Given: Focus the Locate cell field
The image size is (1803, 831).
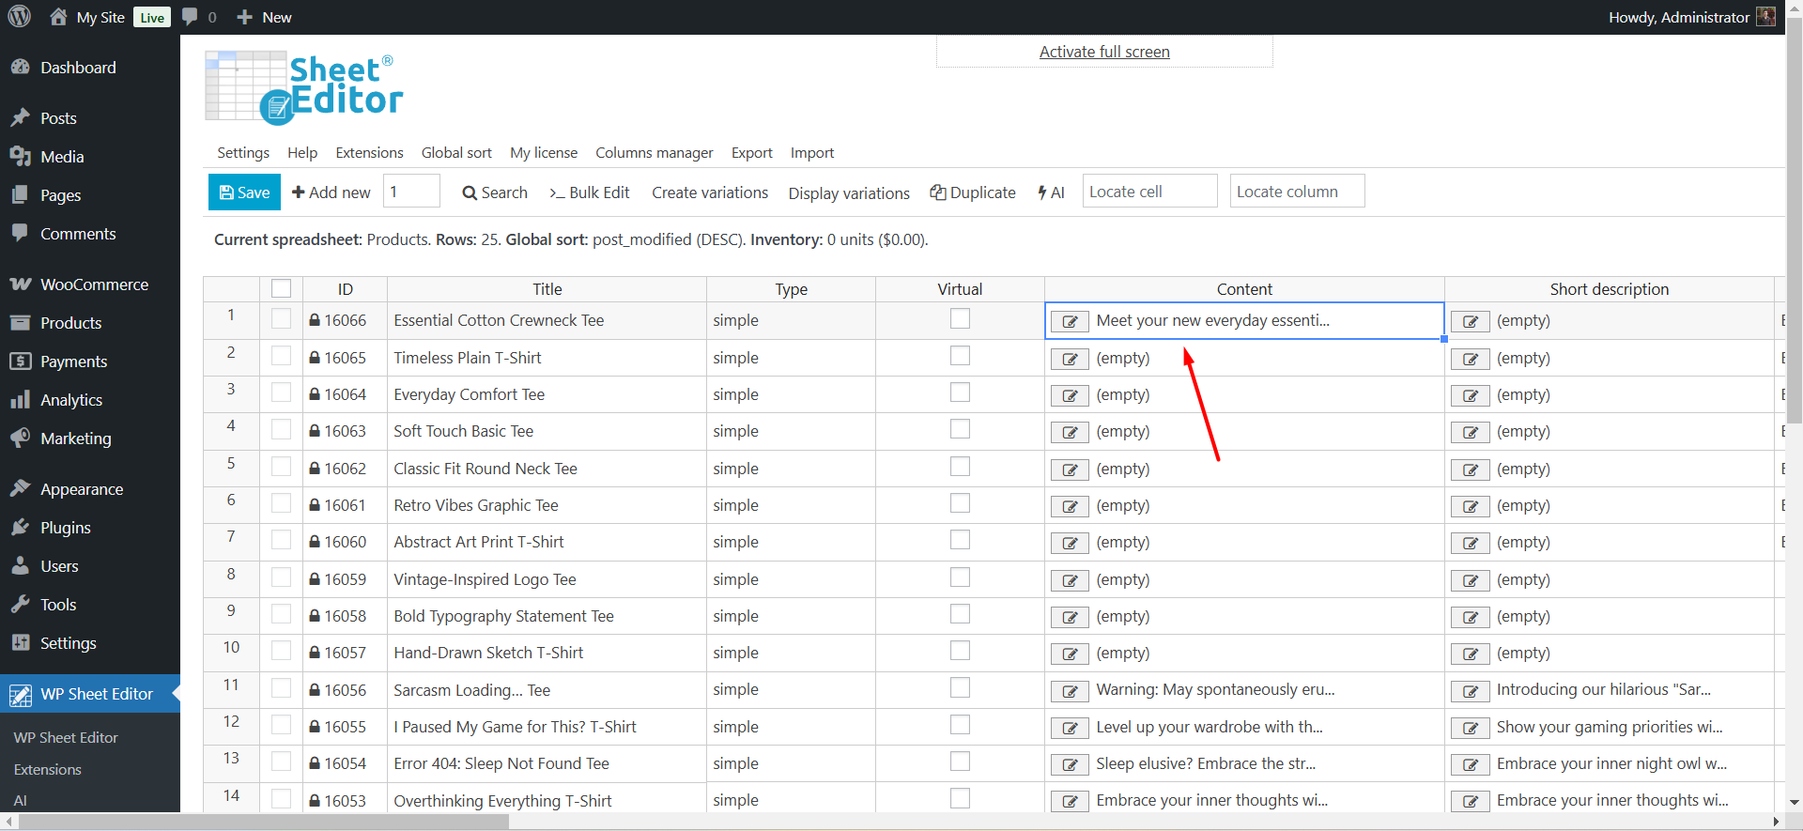Looking at the screenshot, I should [x=1149, y=191].
